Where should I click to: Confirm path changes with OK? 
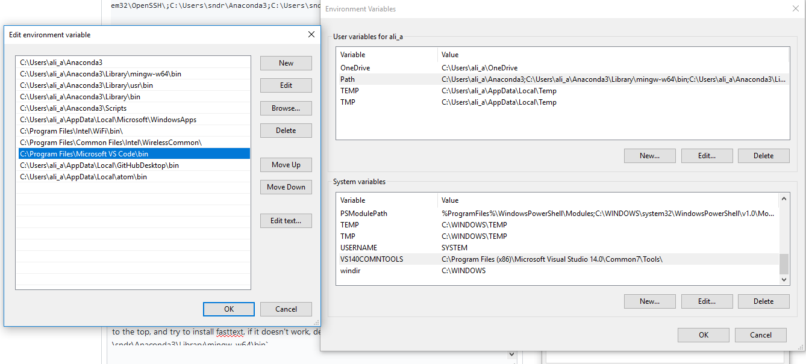228,309
